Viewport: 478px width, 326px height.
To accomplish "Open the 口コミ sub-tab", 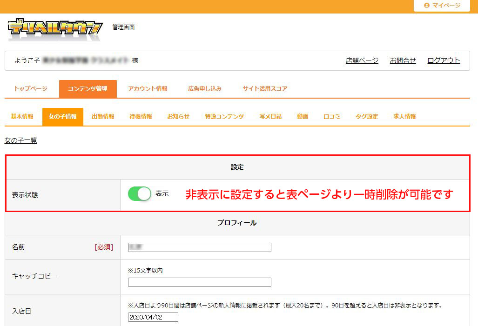I will coord(332,116).
